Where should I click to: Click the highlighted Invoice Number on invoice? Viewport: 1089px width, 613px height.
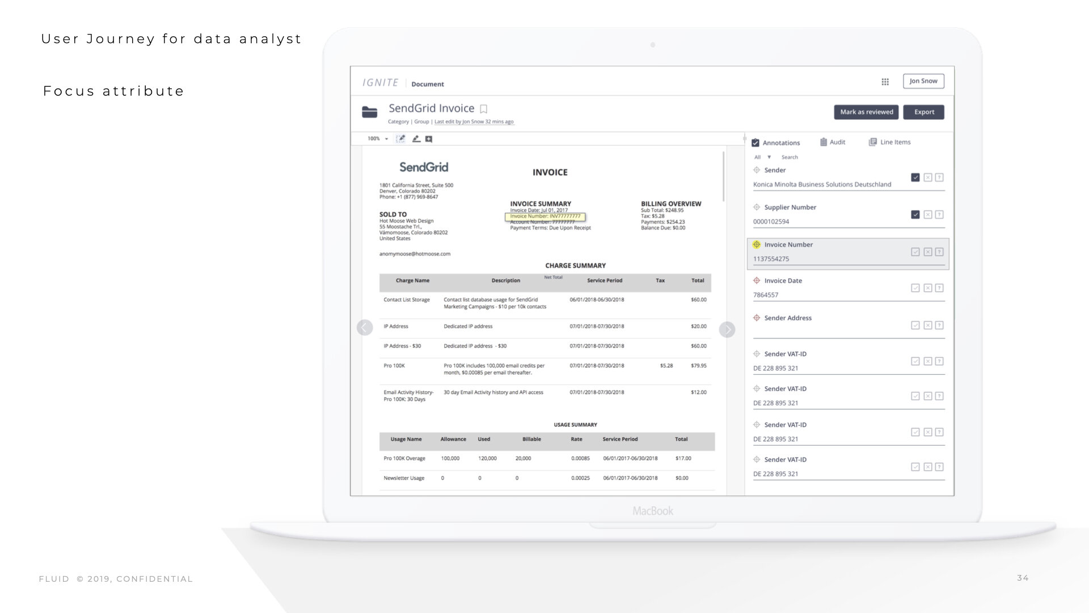tap(545, 217)
